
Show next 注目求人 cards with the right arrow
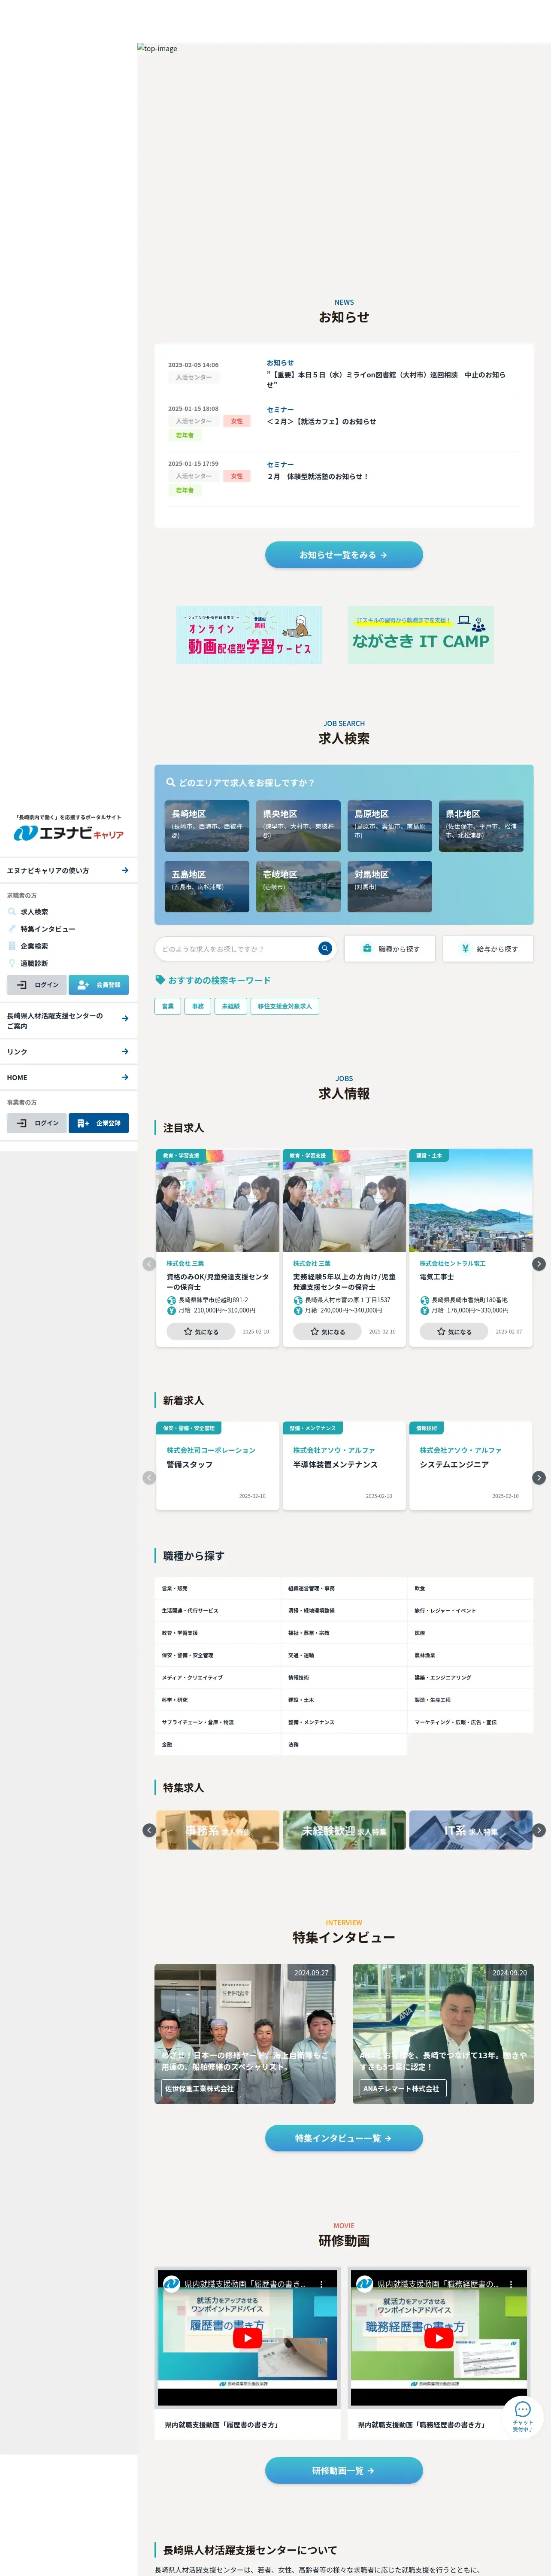click(x=539, y=1264)
